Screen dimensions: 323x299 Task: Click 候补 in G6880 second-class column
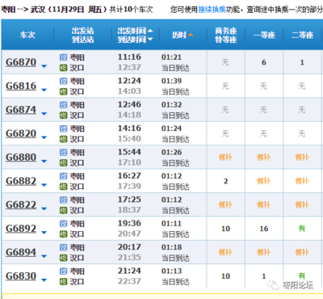(302, 158)
